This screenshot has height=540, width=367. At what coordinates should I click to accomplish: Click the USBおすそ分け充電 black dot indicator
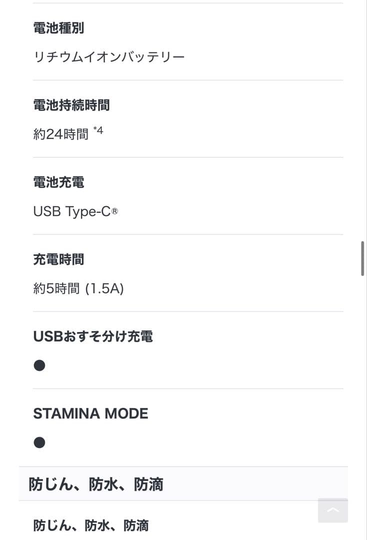click(38, 365)
